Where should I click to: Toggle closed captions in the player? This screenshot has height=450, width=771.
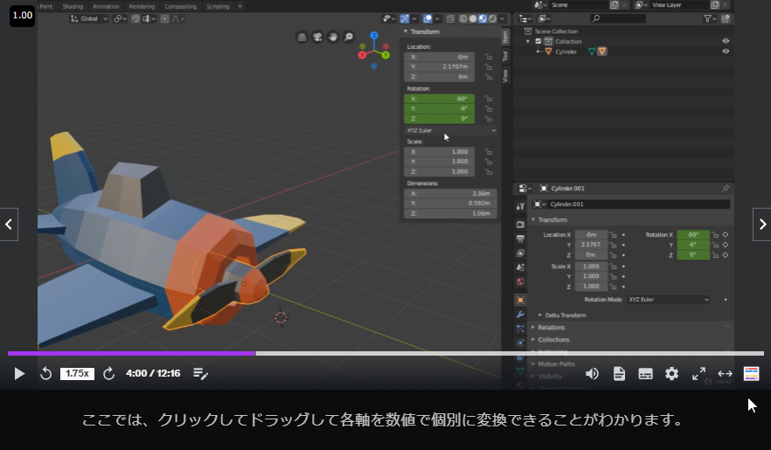(x=645, y=373)
